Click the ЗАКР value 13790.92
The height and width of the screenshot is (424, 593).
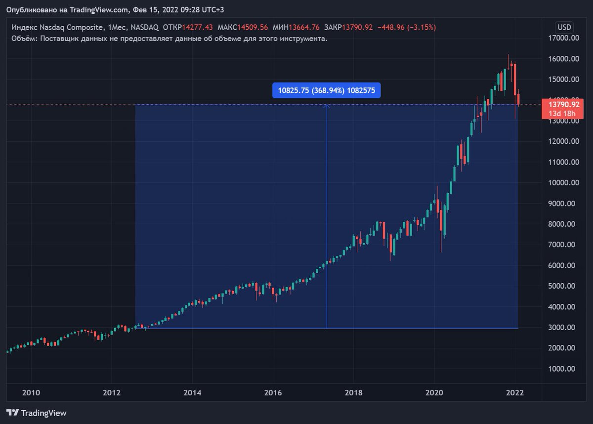[x=356, y=27]
